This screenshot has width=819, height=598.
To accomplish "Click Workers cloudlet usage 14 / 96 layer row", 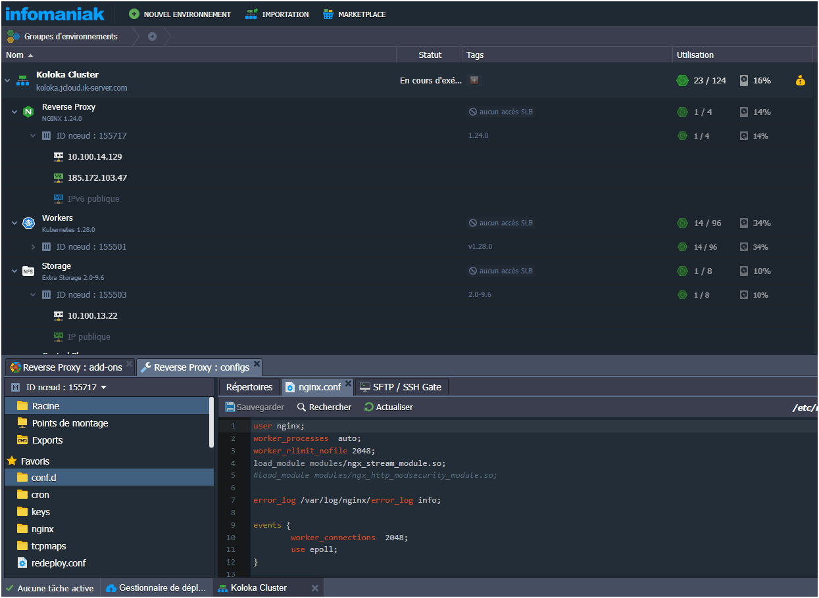I will point(699,223).
